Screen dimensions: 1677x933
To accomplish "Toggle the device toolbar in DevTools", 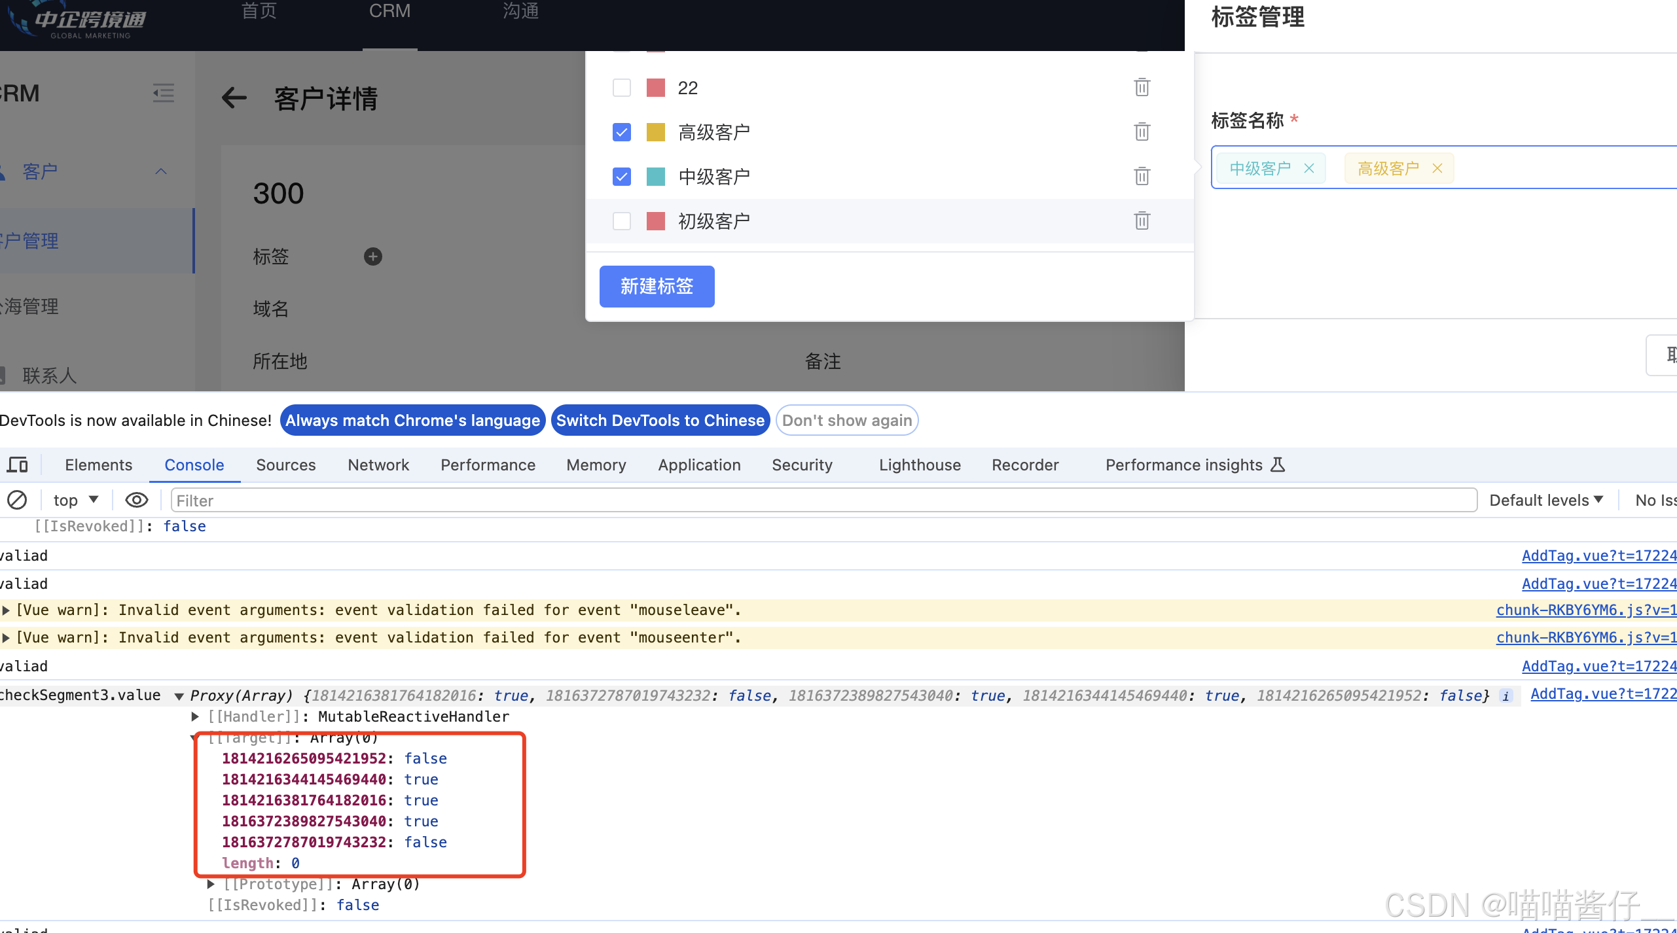I will pos(17,465).
